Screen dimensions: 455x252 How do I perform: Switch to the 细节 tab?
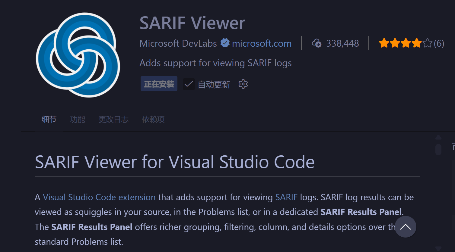click(x=49, y=120)
